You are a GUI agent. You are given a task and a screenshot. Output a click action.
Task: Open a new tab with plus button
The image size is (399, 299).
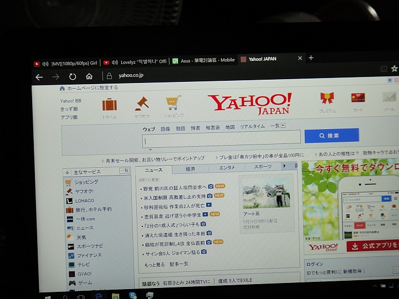[x=311, y=58]
